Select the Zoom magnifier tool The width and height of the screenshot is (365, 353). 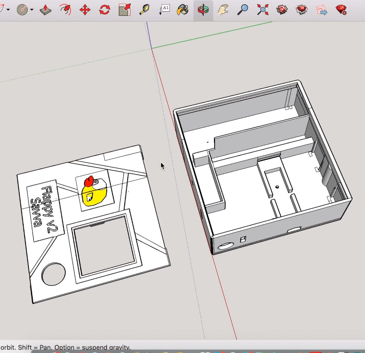click(242, 10)
